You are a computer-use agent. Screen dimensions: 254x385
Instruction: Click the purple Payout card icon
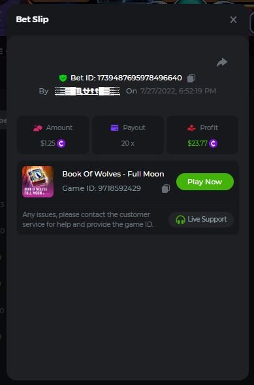114,127
